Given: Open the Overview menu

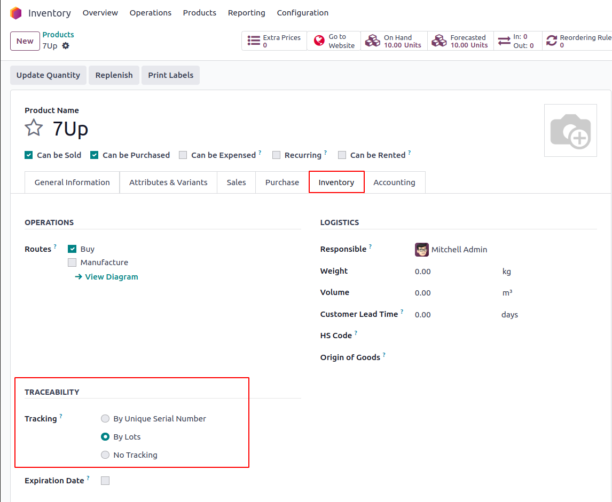Looking at the screenshot, I should point(100,13).
